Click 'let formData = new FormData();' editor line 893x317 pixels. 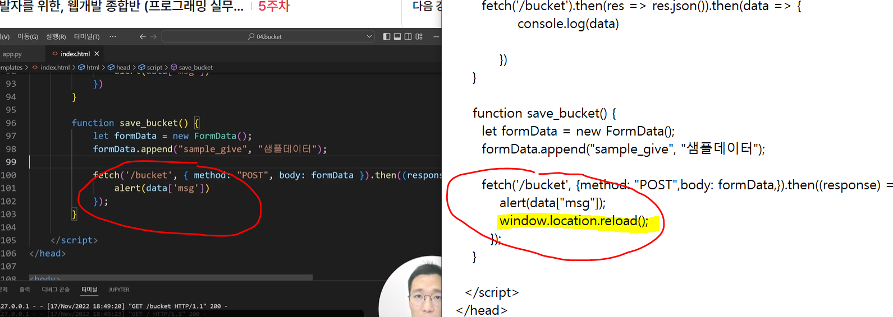point(172,136)
